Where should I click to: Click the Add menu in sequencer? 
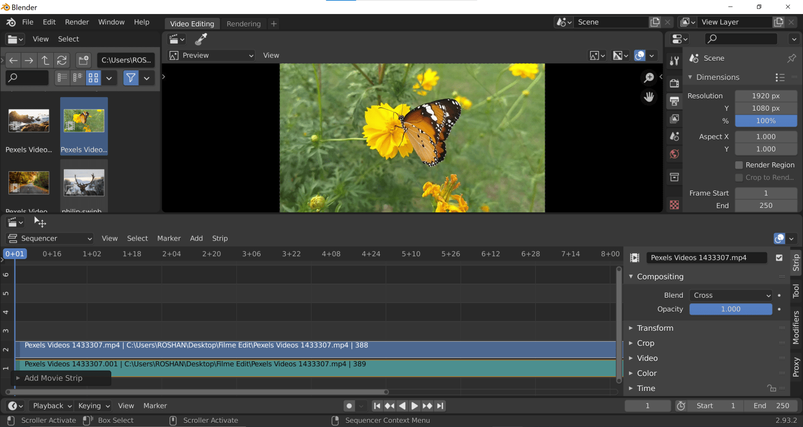[196, 238]
